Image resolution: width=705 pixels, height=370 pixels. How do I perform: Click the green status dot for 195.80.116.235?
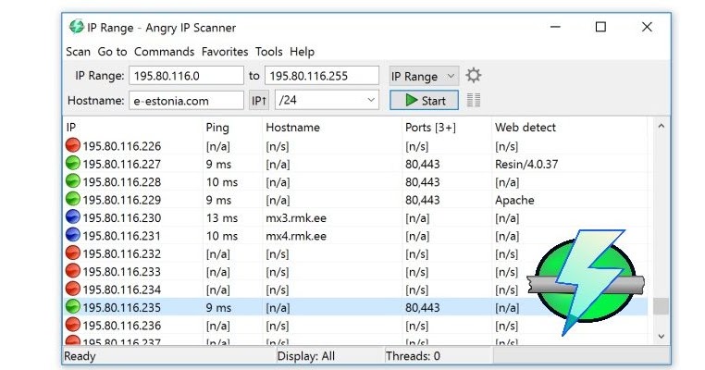click(x=73, y=307)
